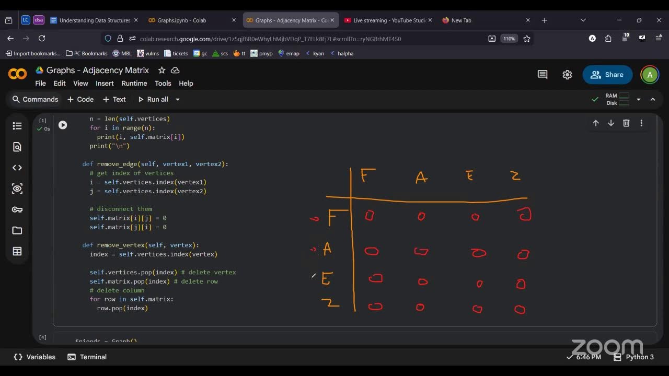669x376 pixels.
Task: Open Colab settings gear icon
Action: click(567, 75)
